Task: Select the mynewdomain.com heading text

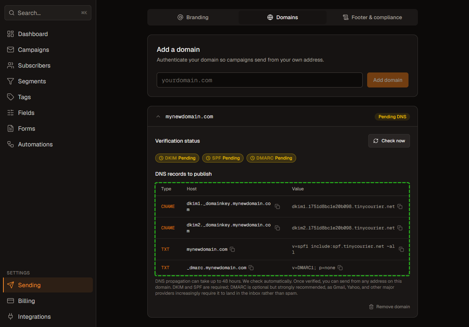Action: [189, 117]
